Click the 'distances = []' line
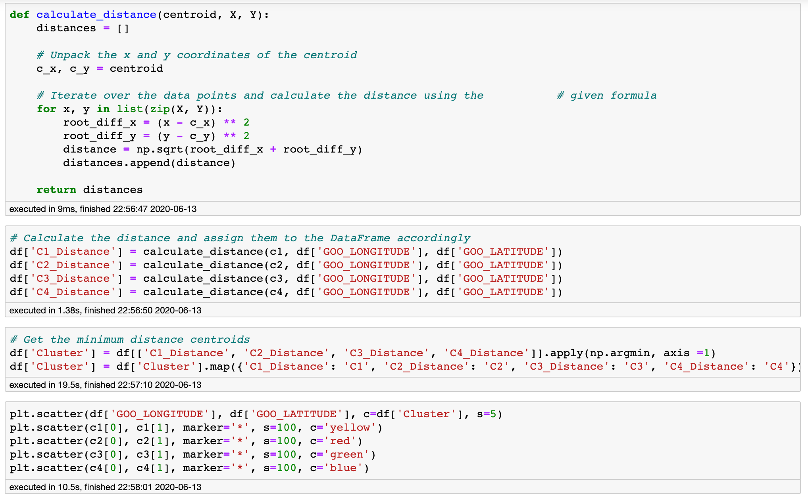 click(83, 29)
